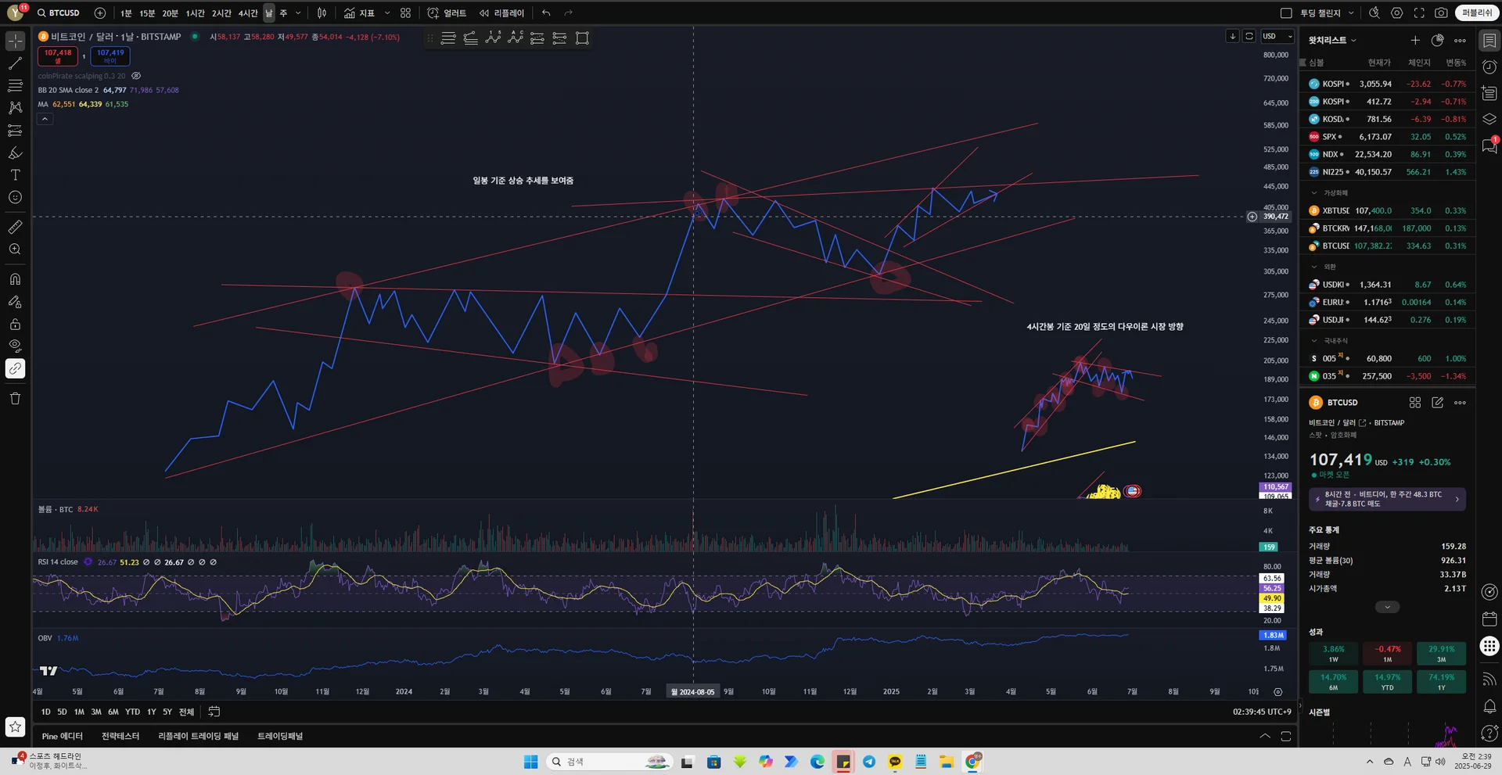Add a symbol to the watchlist
Viewport: 1502px width, 775px height.
point(1415,40)
